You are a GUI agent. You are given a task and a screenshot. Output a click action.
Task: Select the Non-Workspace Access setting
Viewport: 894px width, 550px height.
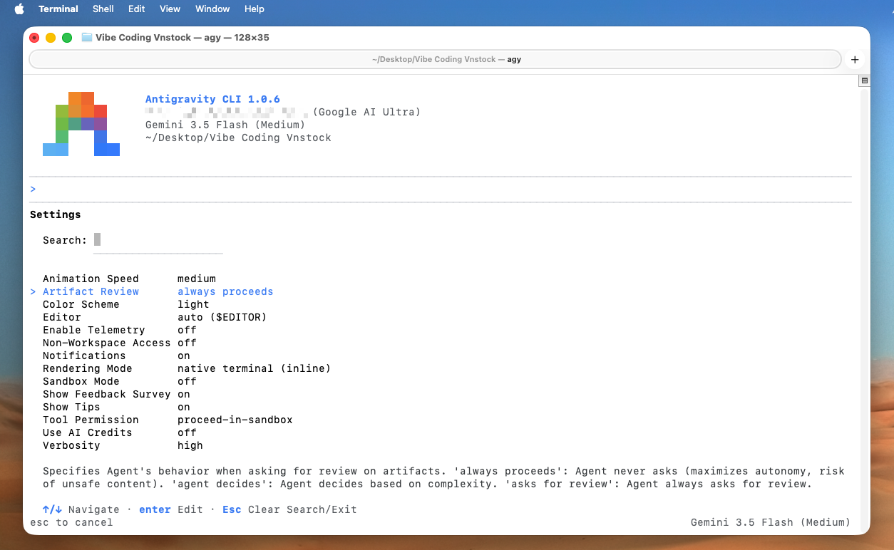pyautogui.click(x=120, y=343)
